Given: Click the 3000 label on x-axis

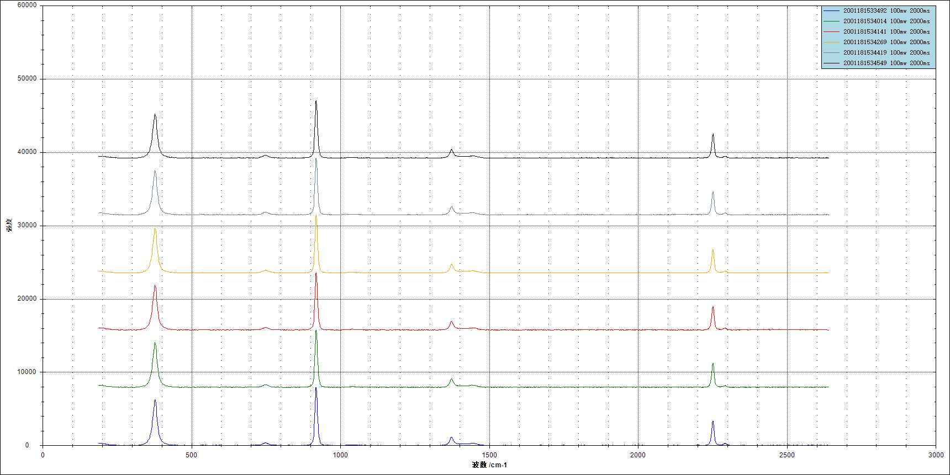Looking at the screenshot, I should coord(936,455).
